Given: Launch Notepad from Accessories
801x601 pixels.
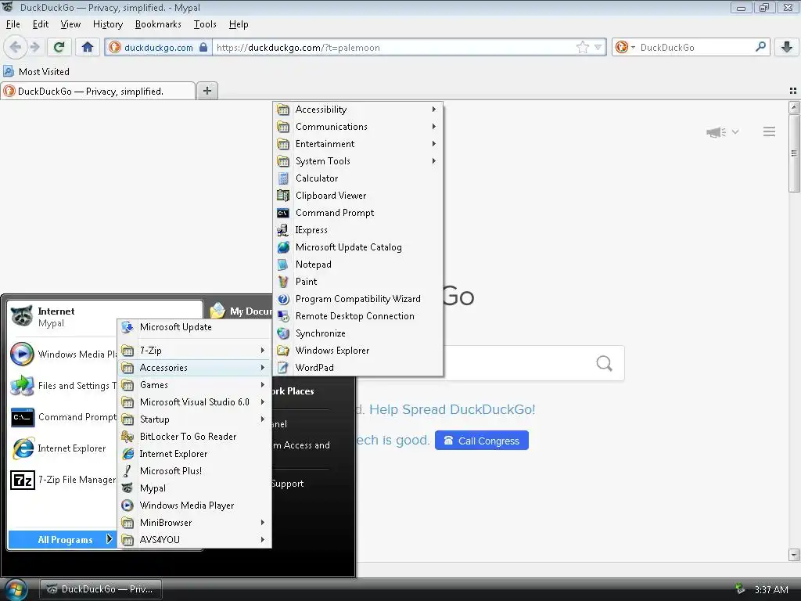Looking at the screenshot, I should [x=357, y=265].
